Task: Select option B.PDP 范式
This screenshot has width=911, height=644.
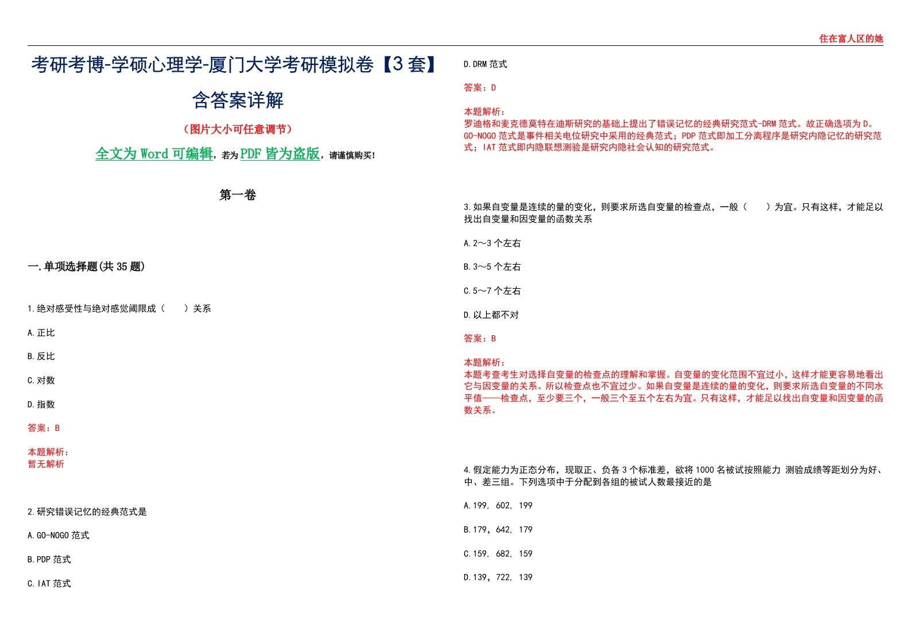Action: [49, 560]
